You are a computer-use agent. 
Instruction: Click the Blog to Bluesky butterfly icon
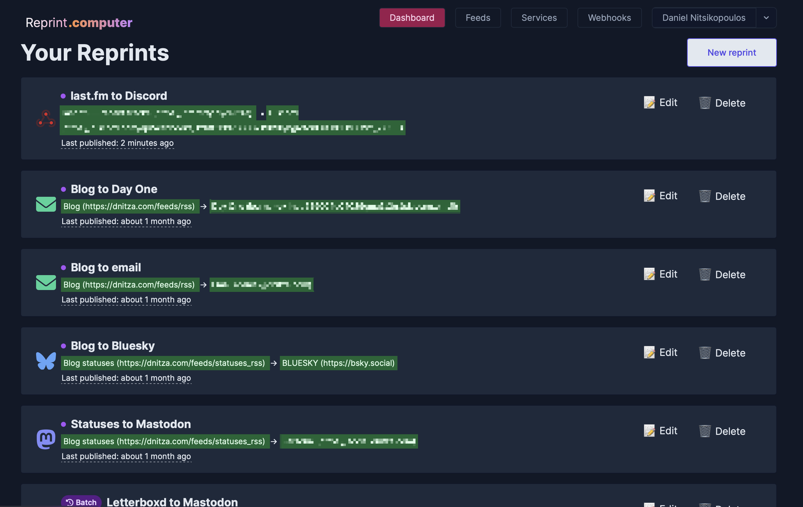tap(46, 360)
